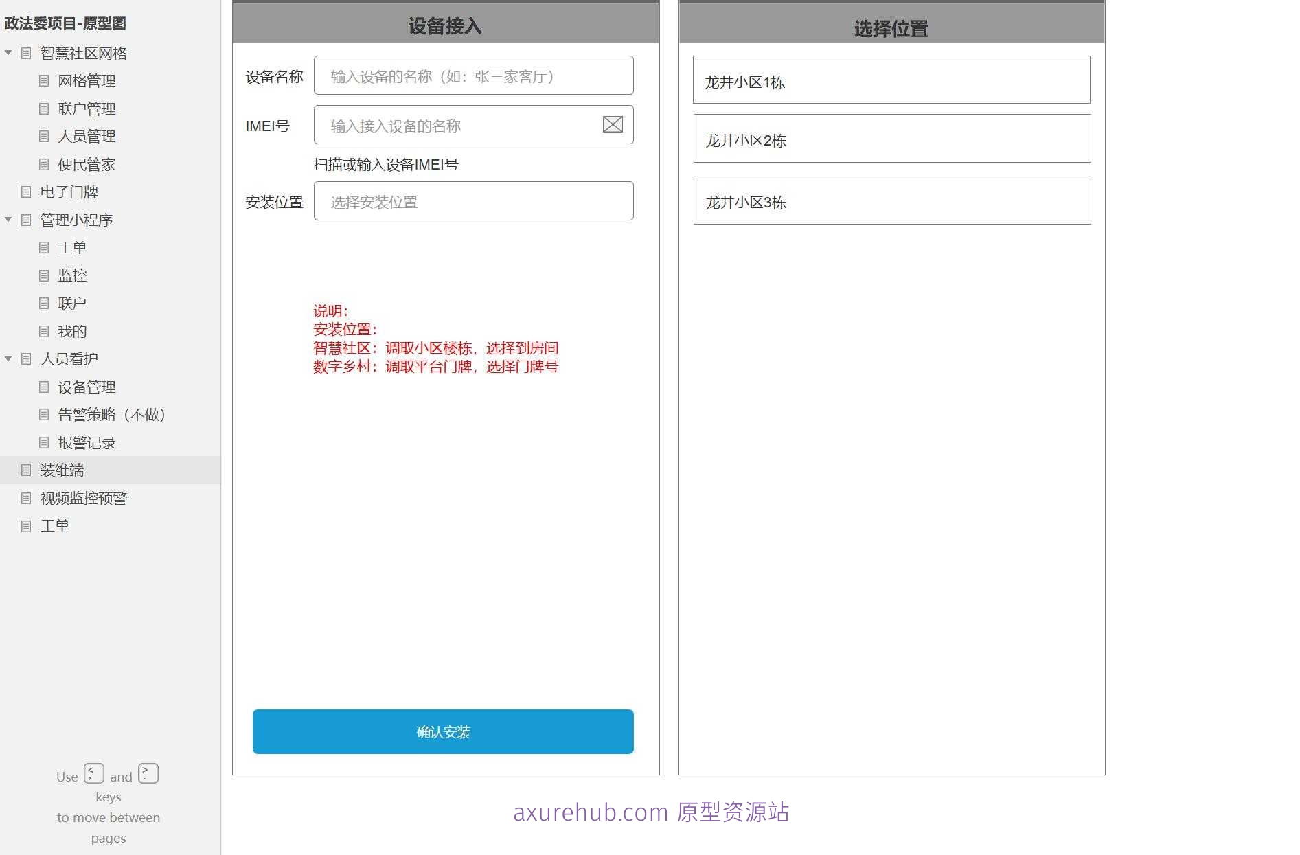This screenshot has width=1300, height=855.
Task: Open the 设备管理 page
Action: point(87,387)
